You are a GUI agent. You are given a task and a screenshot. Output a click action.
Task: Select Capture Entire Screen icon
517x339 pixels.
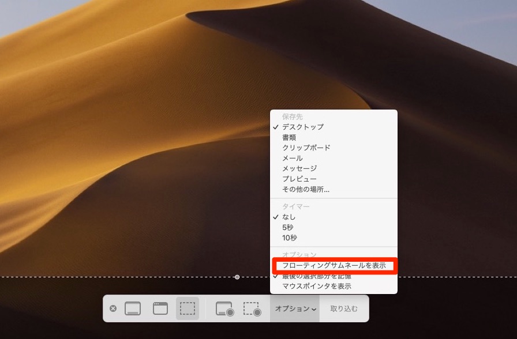click(133, 308)
